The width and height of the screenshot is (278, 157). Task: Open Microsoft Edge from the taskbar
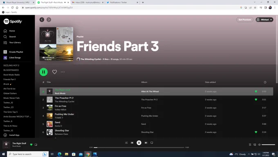click(x=59, y=154)
